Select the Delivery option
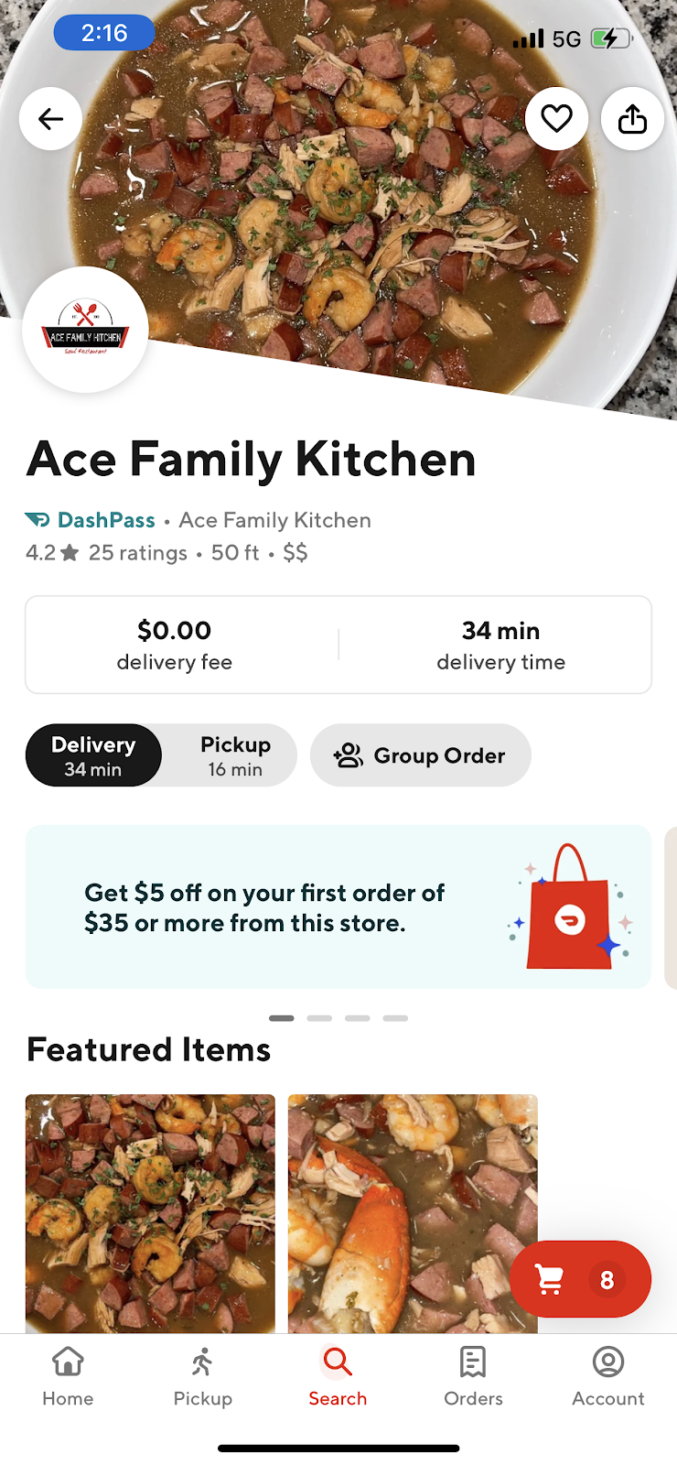This screenshot has height=1465, width=677. click(x=92, y=754)
